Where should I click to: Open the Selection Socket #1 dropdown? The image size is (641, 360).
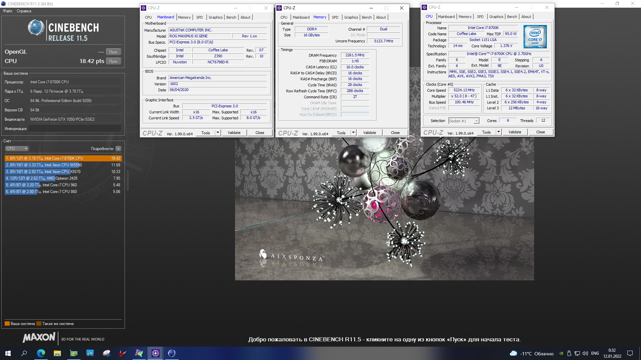[x=464, y=121]
